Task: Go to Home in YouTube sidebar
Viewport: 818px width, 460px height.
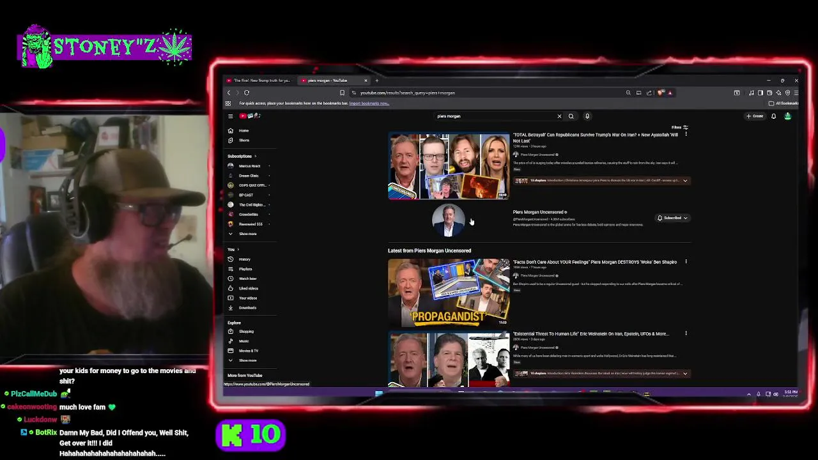Action: pos(243,130)
